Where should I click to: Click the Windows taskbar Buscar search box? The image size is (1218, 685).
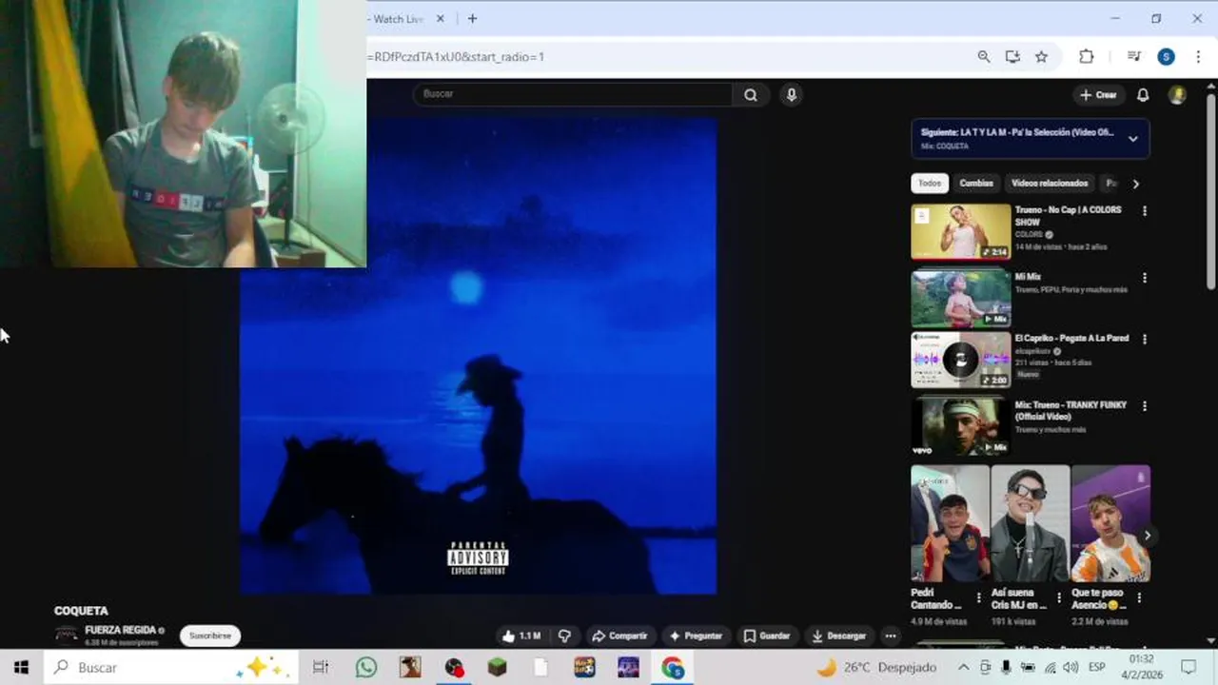click(171, 667)
